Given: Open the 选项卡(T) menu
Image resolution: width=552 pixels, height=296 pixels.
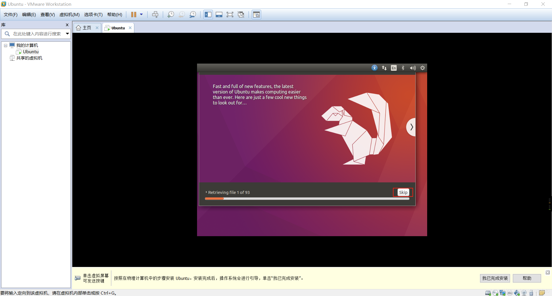Looking at the screenshot, I should 93,15.
